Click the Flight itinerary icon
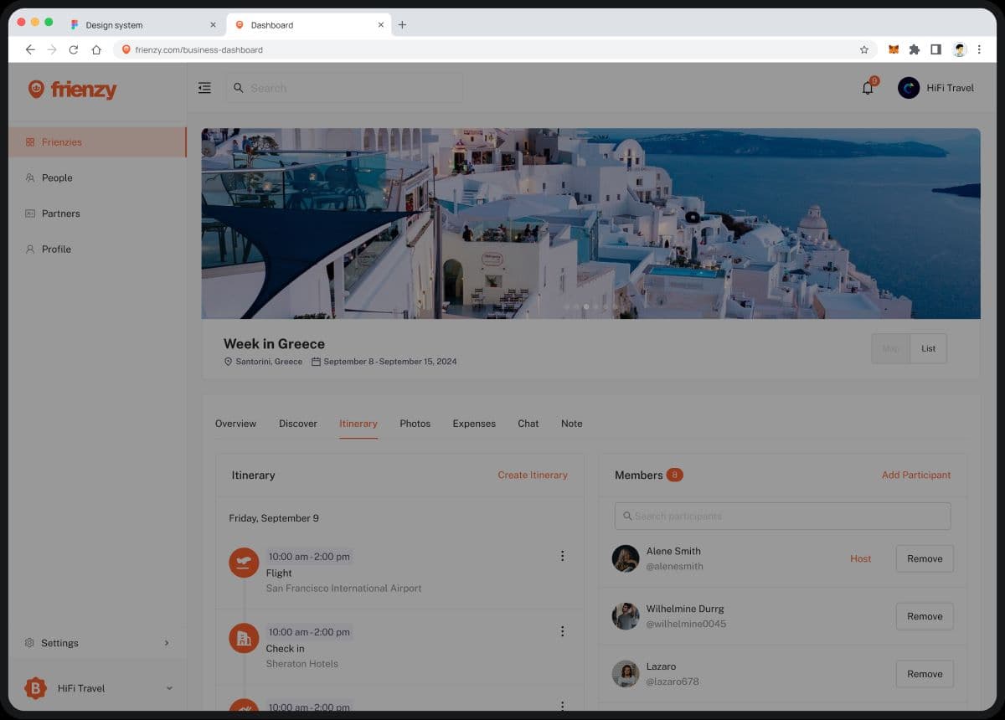Image resolution: width=1005 pixels, height=720 pixels. click(244, 563)
